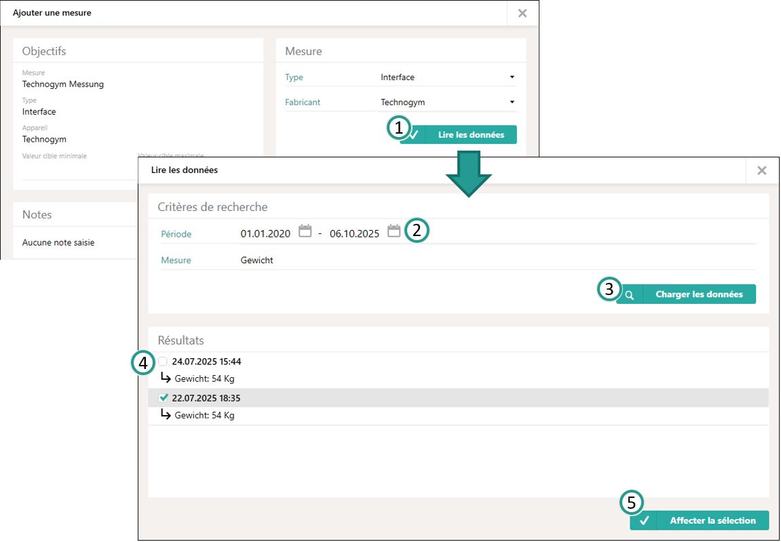Click the end date field 06.10.2025
The image size is (781, 542).
354,233
